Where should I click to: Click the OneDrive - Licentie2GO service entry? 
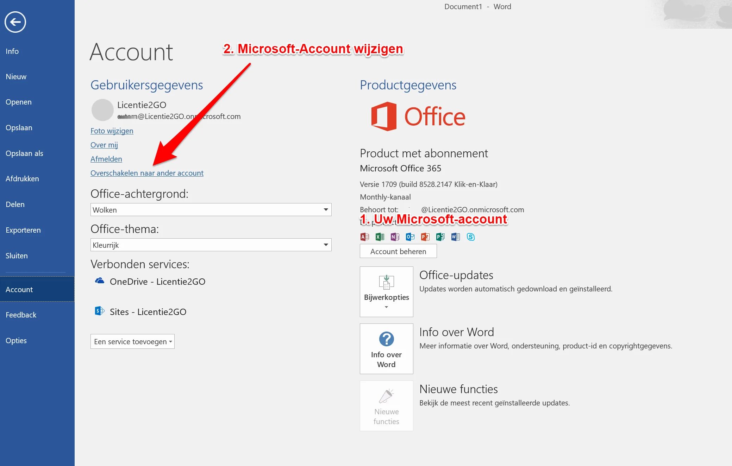(150, 282)
